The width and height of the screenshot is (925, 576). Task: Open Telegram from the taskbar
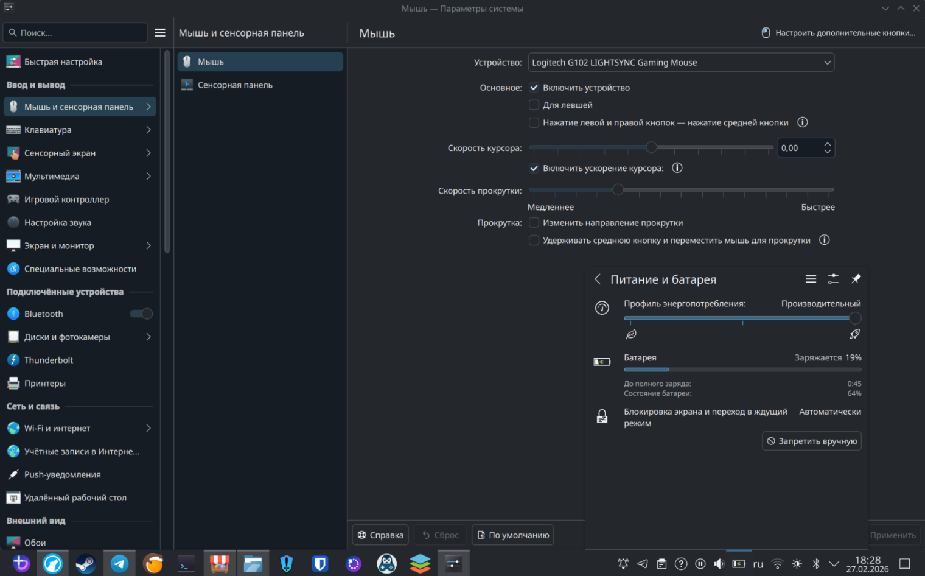[119, 564]
